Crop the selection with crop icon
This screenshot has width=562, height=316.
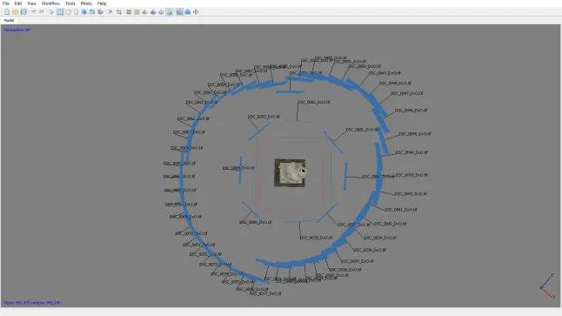click(x=118, y=12)
